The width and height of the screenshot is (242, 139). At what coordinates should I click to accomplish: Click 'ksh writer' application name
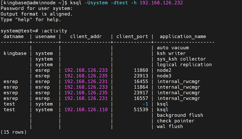171,53
